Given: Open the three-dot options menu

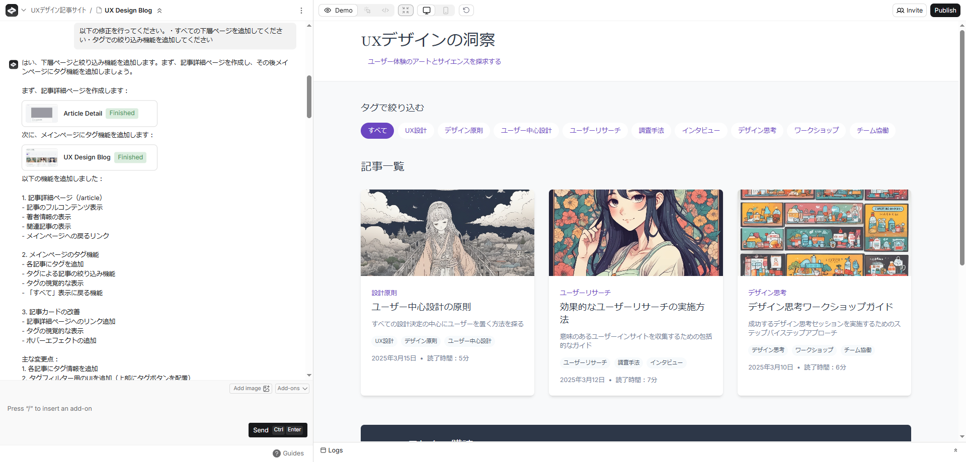Looking at the screenshot, I should point(301,11).
